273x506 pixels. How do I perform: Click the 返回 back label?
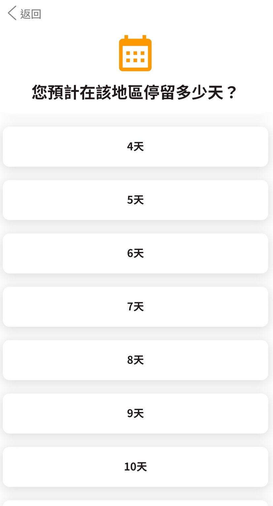(x=31, y=14)
